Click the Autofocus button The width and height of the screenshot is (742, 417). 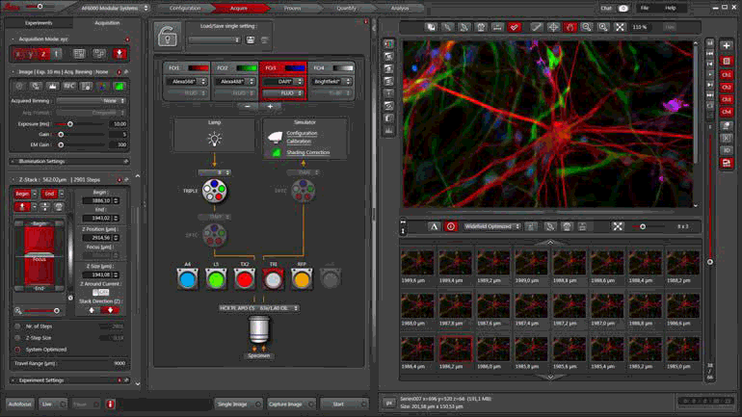(x=19, y=404)
